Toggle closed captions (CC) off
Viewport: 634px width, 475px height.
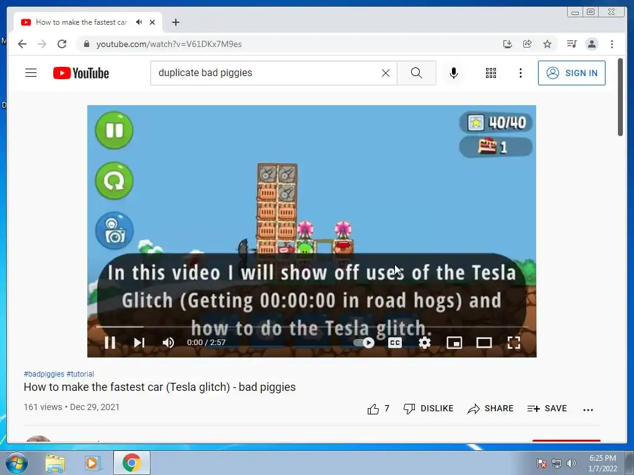click(x=394, y=343)
